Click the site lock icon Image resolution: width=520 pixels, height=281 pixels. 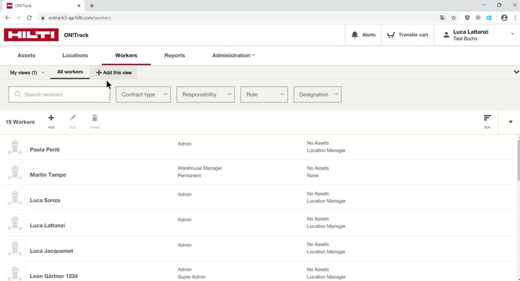(43, 18)
